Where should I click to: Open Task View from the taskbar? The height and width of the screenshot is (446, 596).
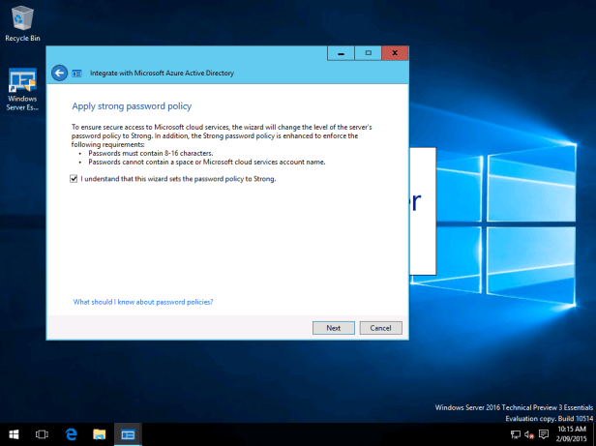click(x=42, y=435)
